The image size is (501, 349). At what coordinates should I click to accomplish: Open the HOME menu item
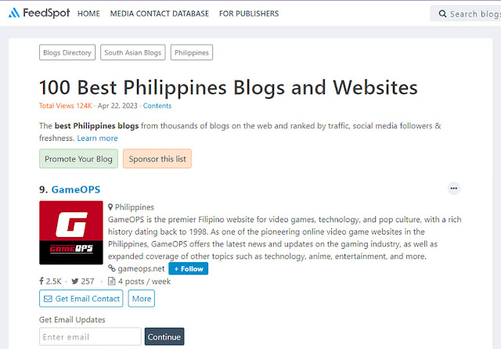point(88,14)
